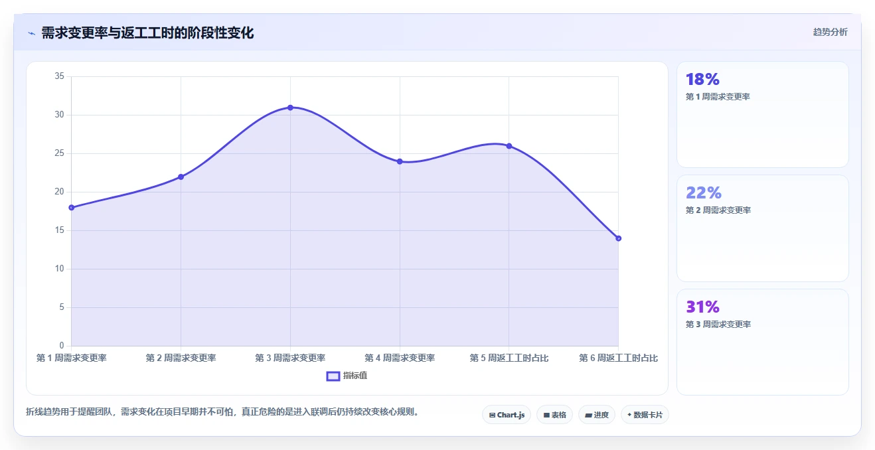Click the y-axis value 15
875x450 pixels.
pyautogui.click(x=59, y=230)
